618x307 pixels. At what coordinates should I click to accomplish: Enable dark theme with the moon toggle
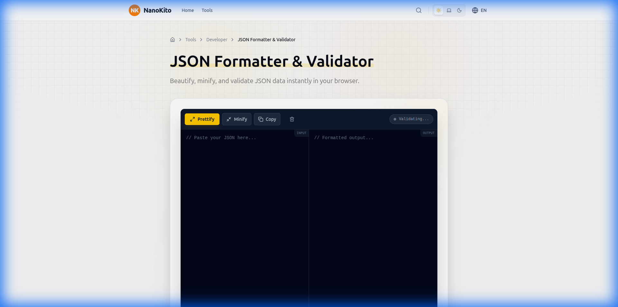[x=459, y=10]
